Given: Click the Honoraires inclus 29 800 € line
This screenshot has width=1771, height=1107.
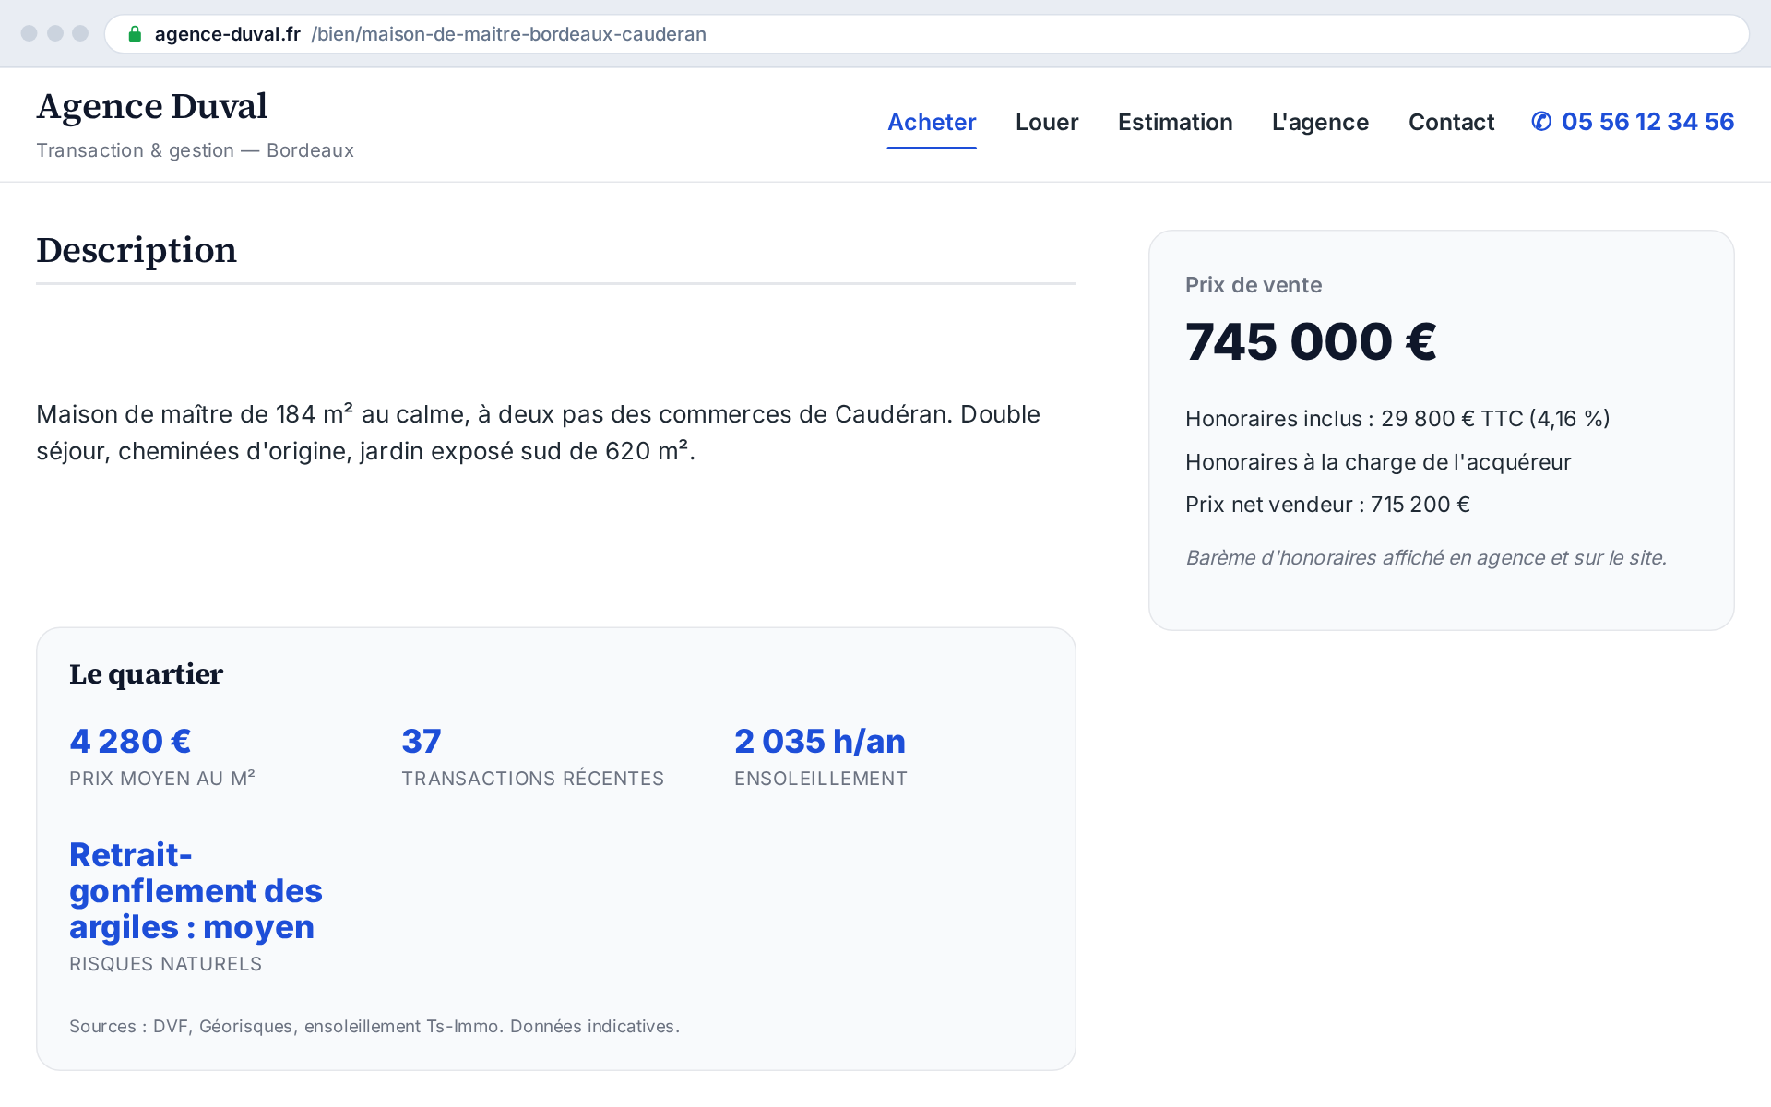Looking at the screenshot, I should click(x=1397, y=419).
